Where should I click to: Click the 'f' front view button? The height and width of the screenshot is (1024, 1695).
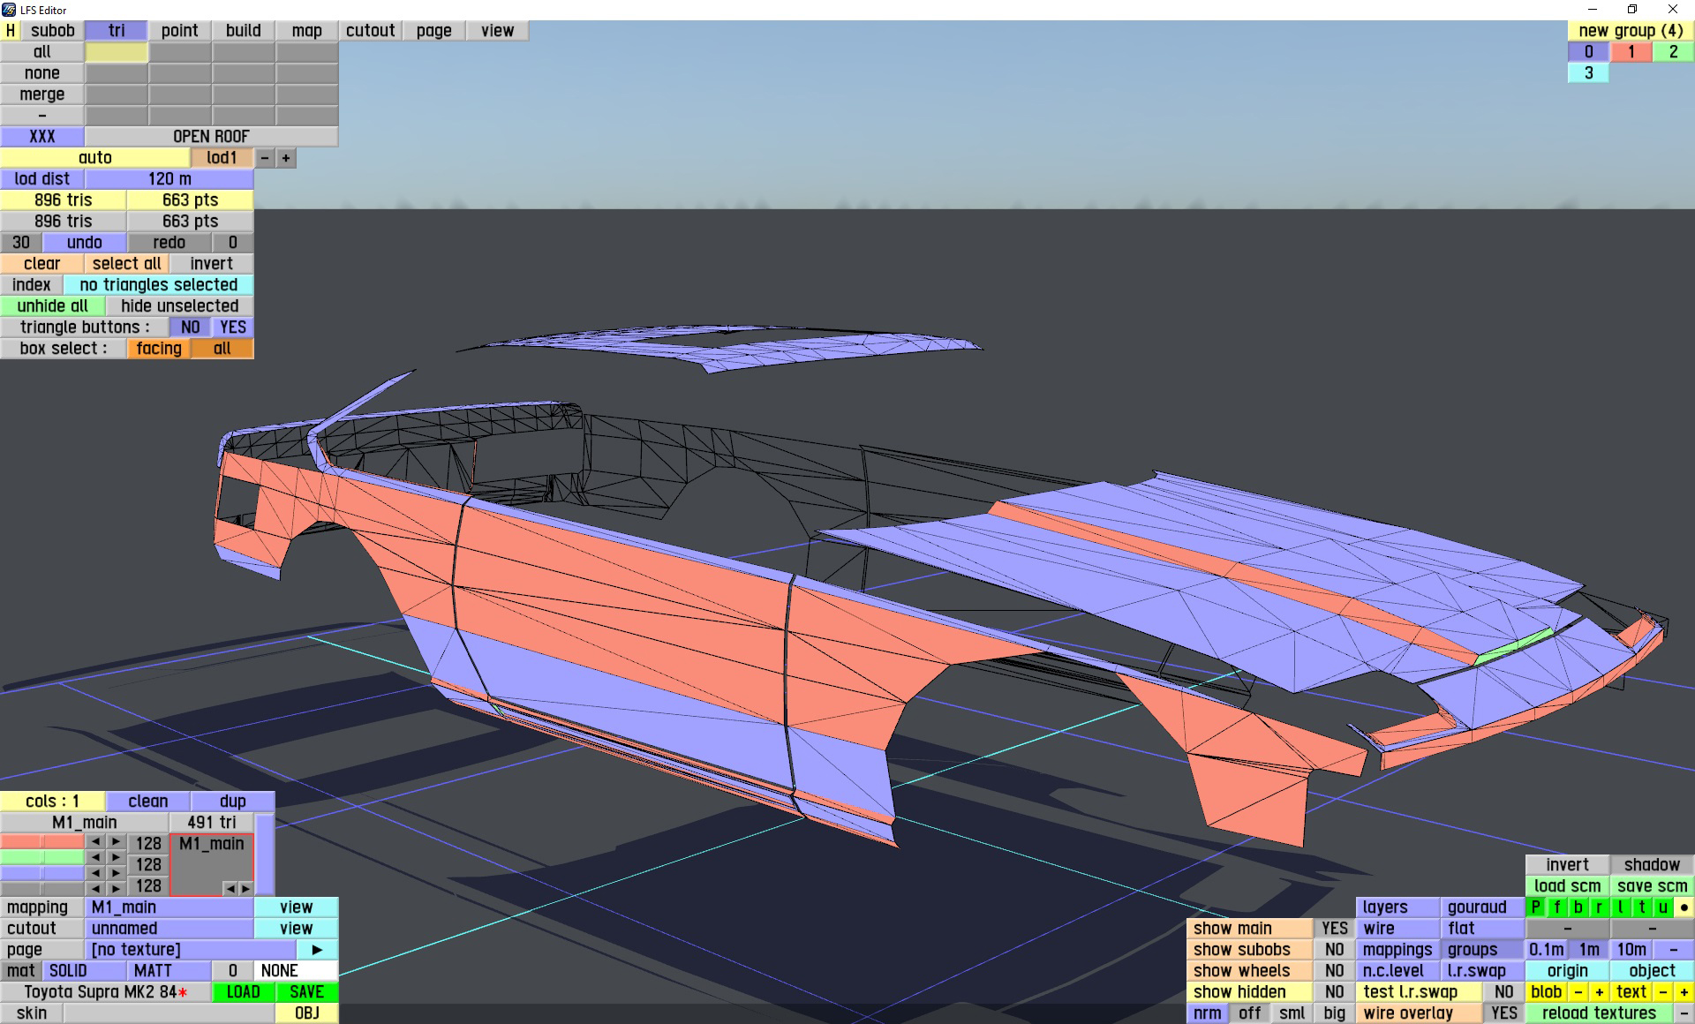point(1557,907)
